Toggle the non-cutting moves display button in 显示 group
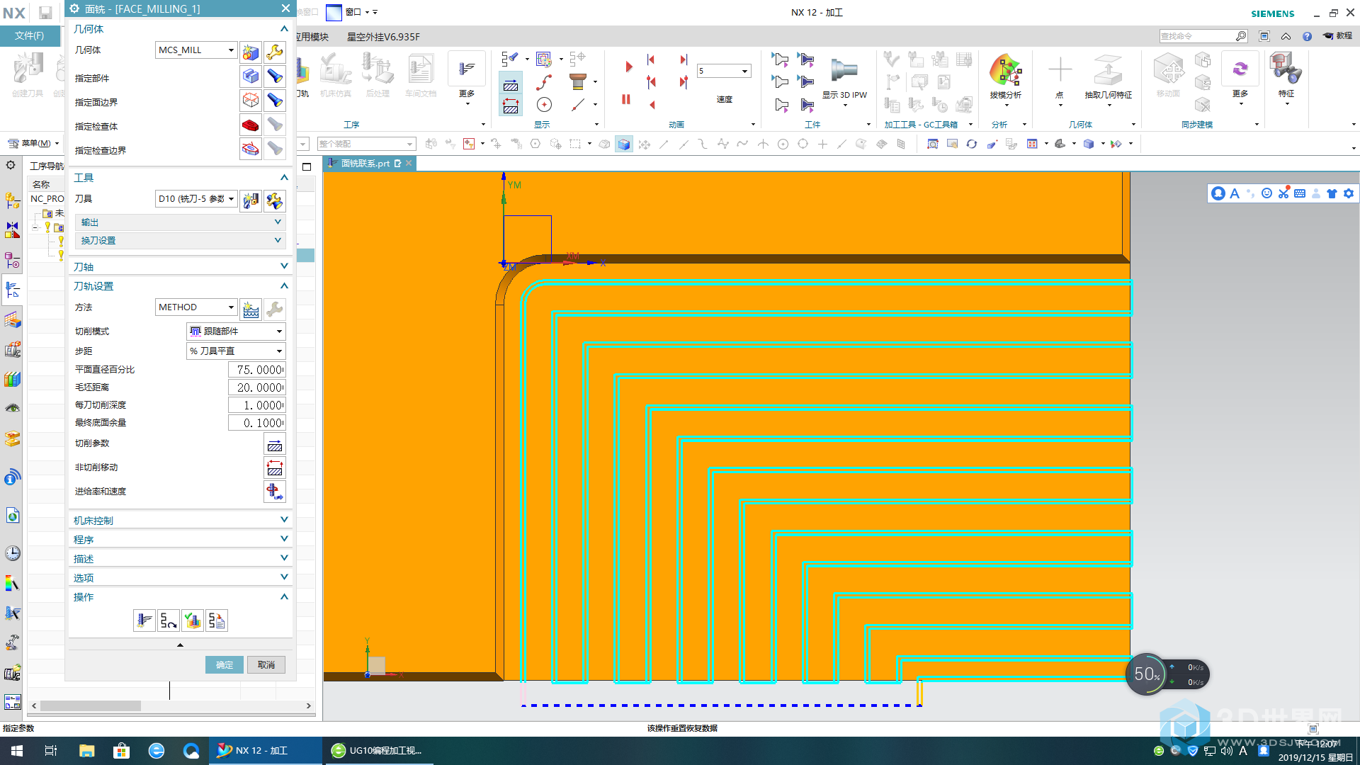 511,106
